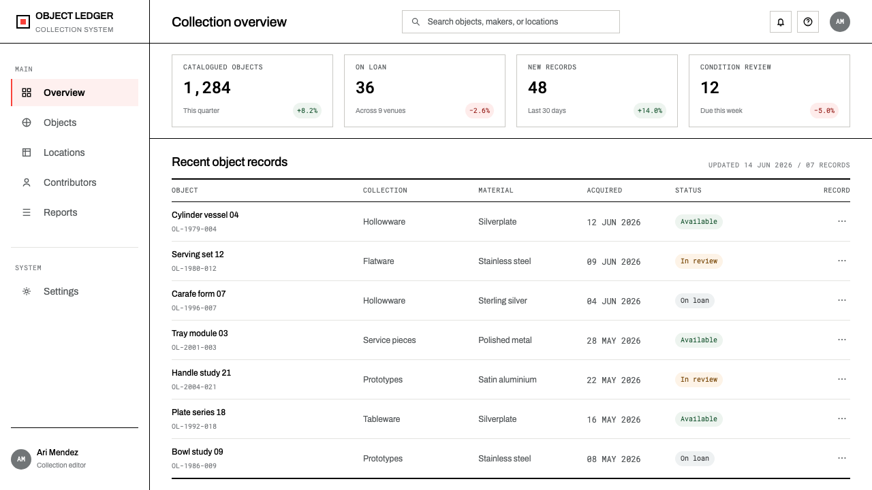Click the Contributors person icon in sidebar
Image resolution: width=872 pixels, height=490 pixels.
pyautogui.click(x=27, y=182)
